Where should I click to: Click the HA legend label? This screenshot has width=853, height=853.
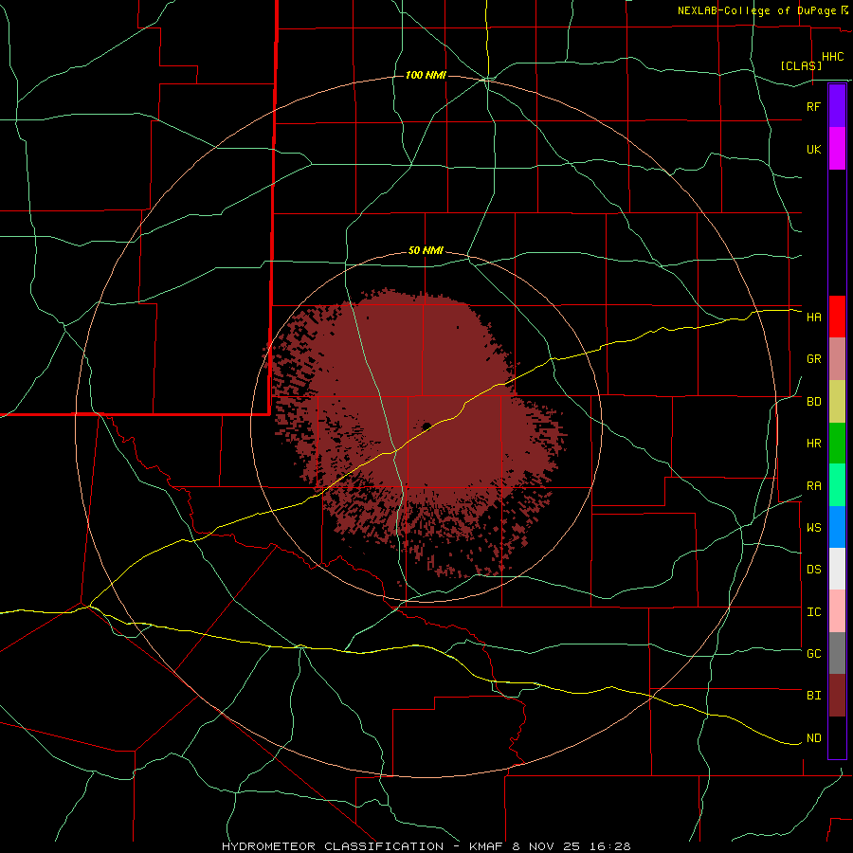tap(813, 318)
